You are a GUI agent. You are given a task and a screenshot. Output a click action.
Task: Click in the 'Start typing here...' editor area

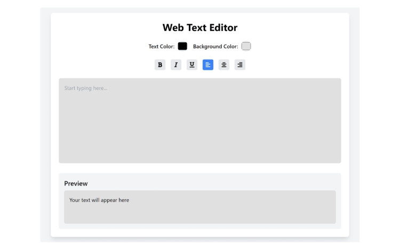pyautogui.click(x=200, y=120)
